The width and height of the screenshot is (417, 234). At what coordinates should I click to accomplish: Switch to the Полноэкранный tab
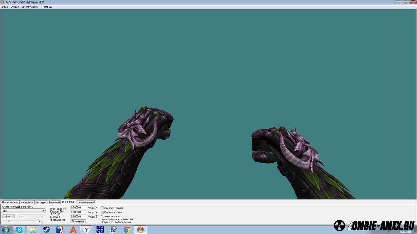[x=86, y=202]
